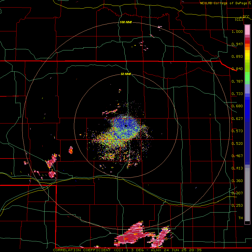The width and height of the screenshot is (252, 252).
Task: Click the 0.573 scale label
Action: [237, 131]
